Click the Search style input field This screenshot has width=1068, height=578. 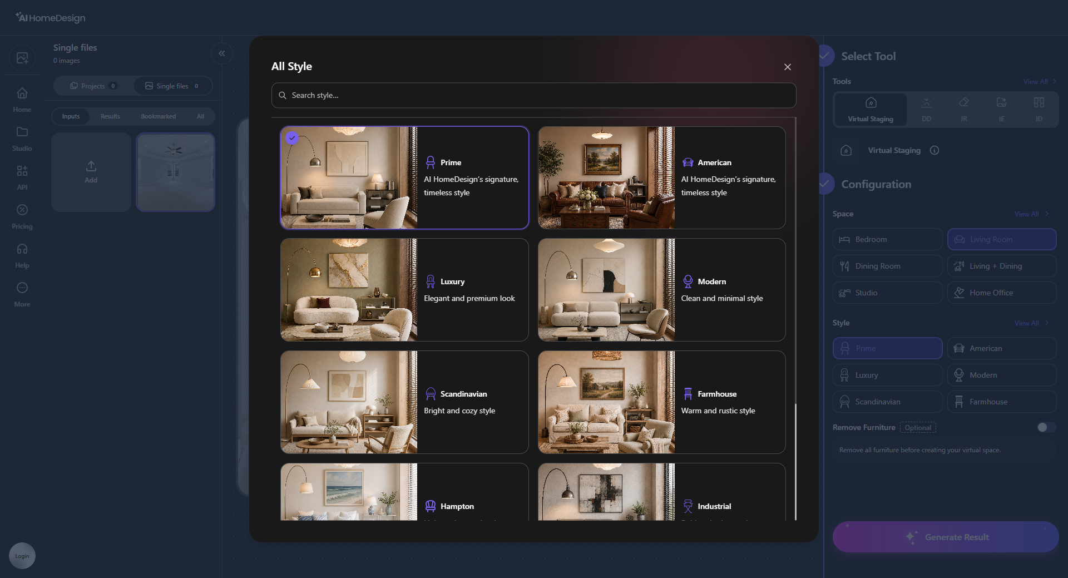(x=533, y=95)
